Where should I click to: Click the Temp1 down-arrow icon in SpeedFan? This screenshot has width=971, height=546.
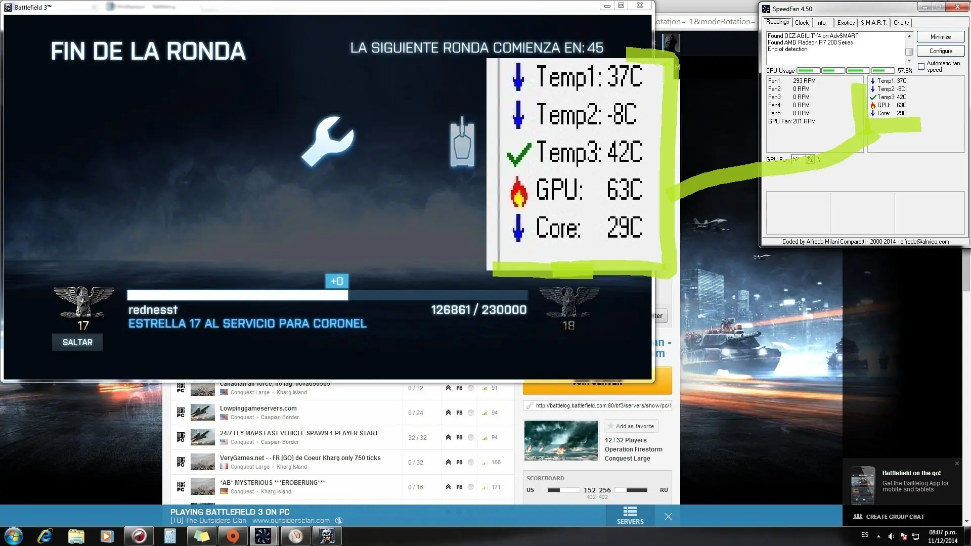pos(873,81)
